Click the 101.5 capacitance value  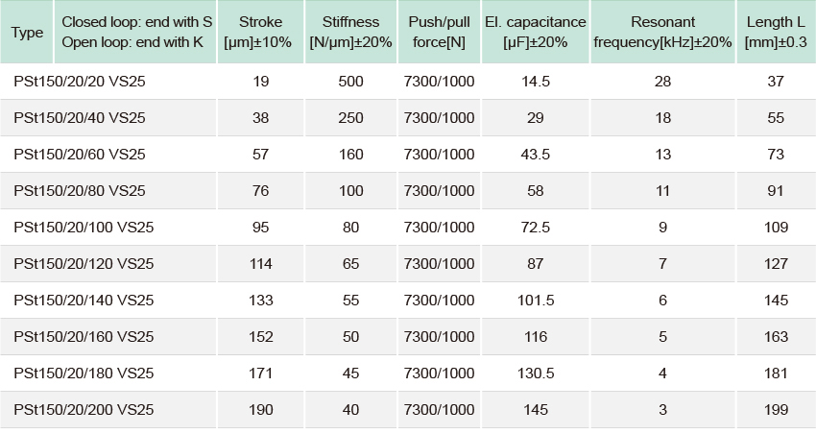(x=536, y=301)
